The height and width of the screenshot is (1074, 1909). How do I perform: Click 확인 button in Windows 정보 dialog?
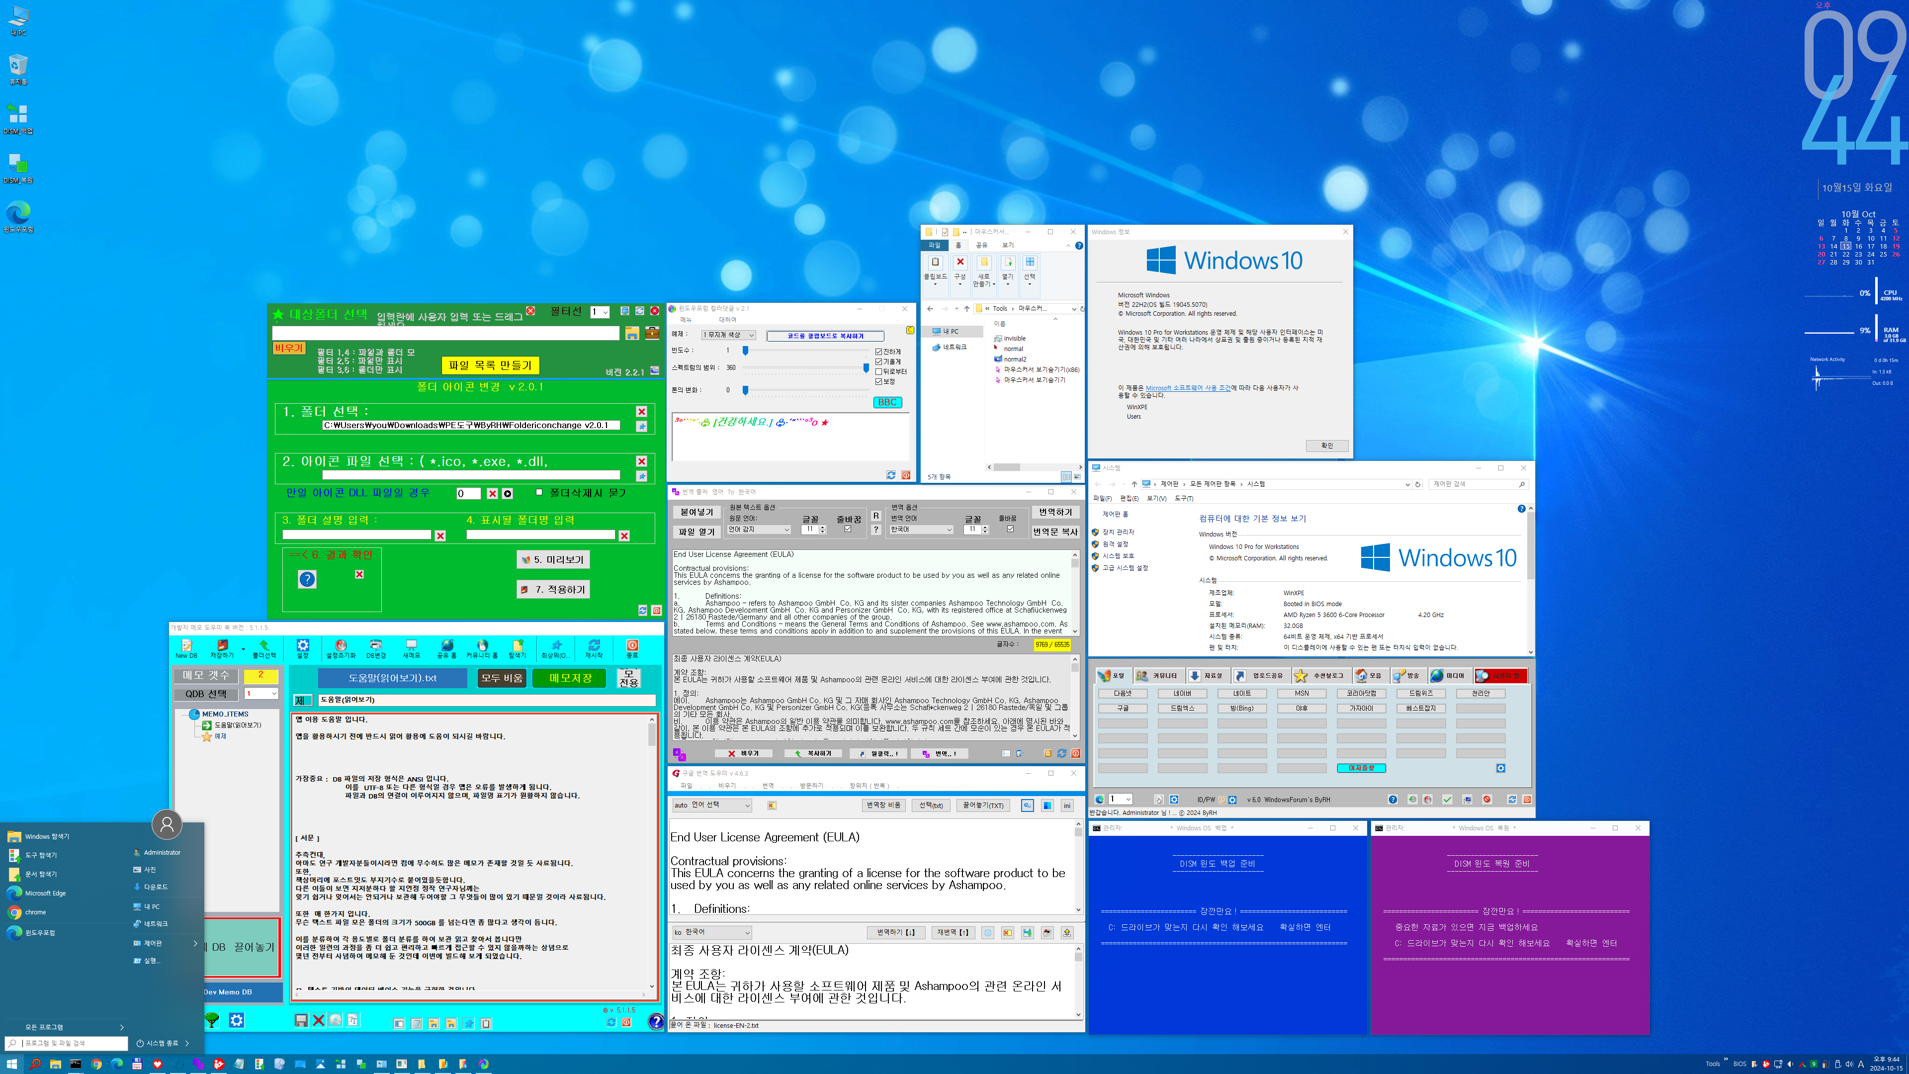[1326, 446]
